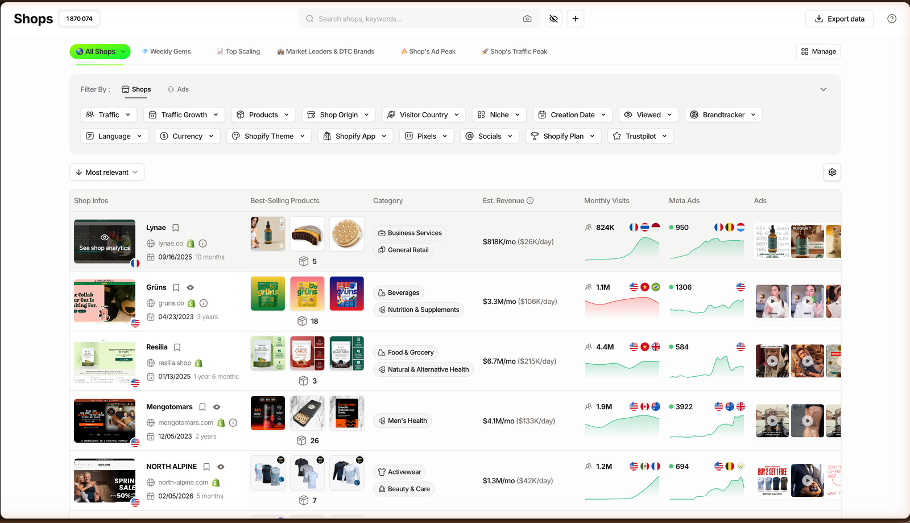Image resolution: width=910 pixels, height=523 pixels.
Task: Bookmark the Resilia shop
Action: point(177,347)
